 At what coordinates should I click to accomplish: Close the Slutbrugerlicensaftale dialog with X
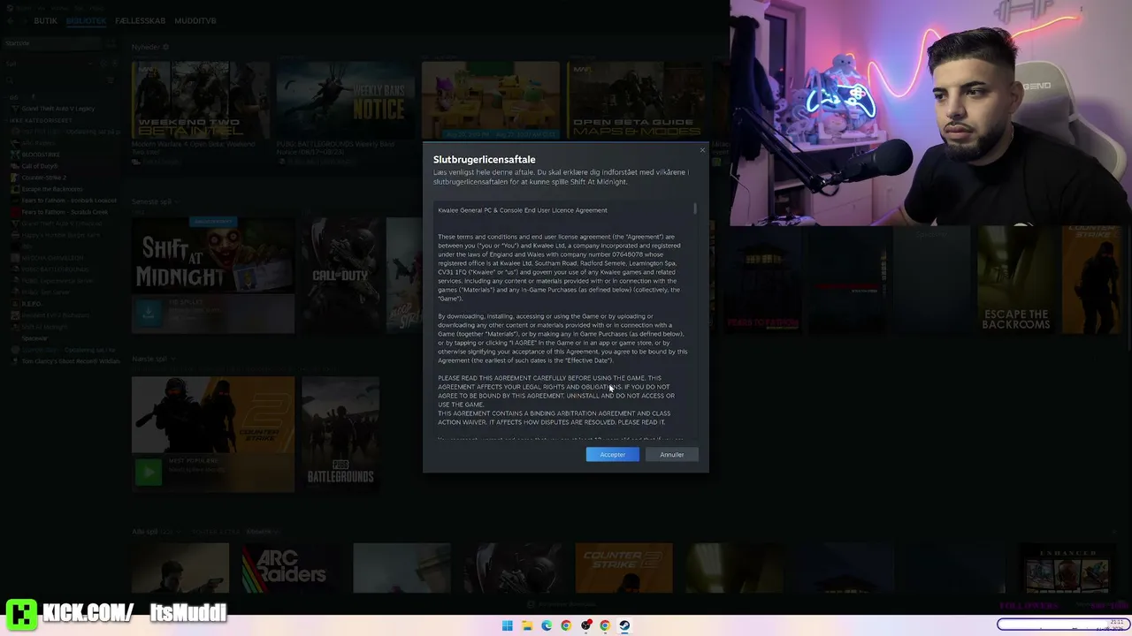tap(702, 150)
